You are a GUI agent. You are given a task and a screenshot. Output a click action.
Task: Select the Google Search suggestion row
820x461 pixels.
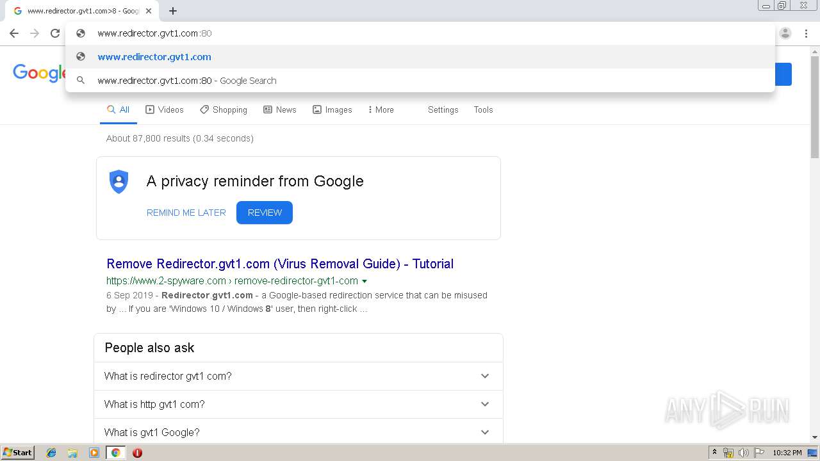[x=420, y=80]
